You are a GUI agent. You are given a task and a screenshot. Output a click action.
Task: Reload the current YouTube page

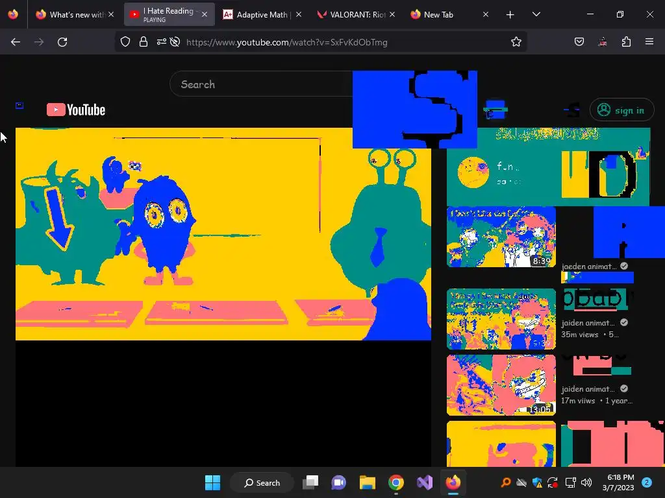tap(62, 42)
